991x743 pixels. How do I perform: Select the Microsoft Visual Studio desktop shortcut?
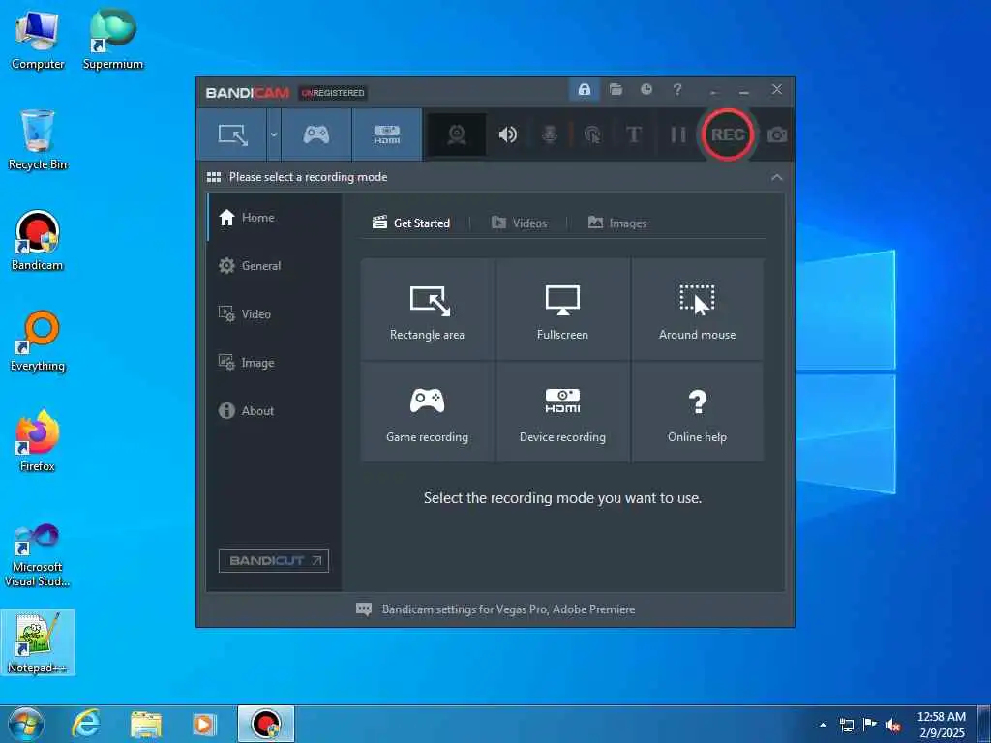click(x=38, y=555)
